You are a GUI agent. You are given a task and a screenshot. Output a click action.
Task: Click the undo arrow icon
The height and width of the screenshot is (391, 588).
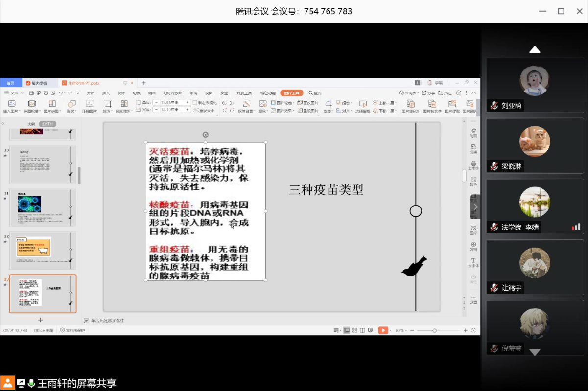tap(60, 93)
